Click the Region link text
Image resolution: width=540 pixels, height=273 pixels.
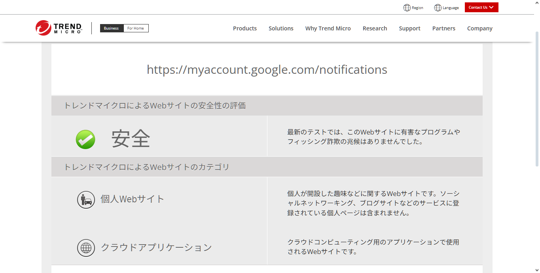tap(417, 8)
